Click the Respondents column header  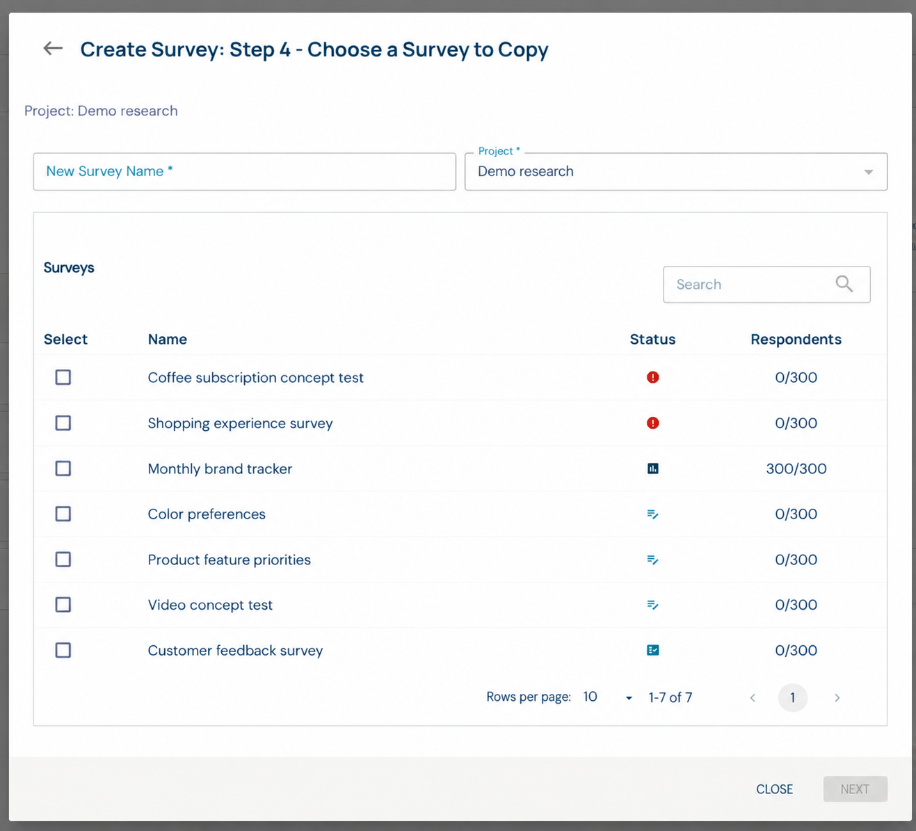pyautogui.click(x=796, y=340)
